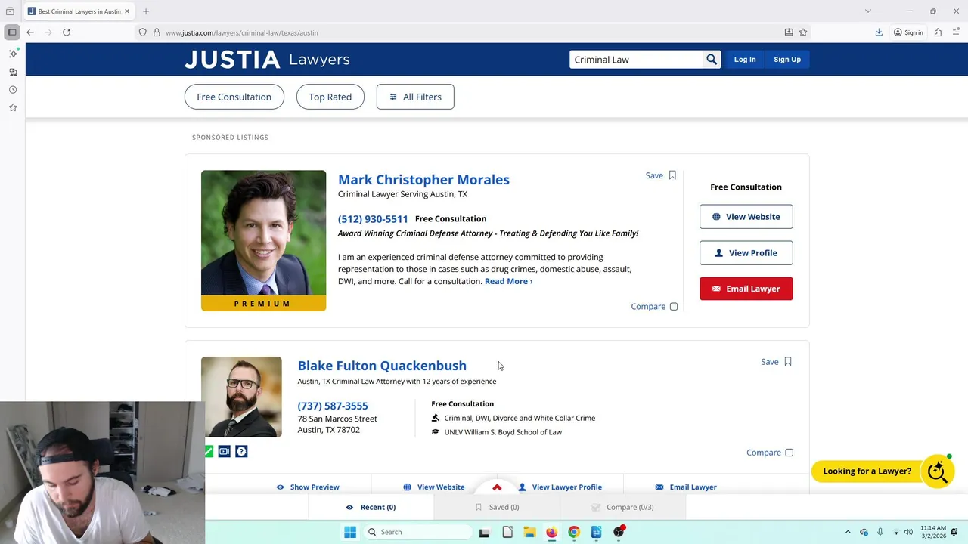Viewport: 968px width, 544px height.
Task: Click the Windows taskbar Search box
Action: [417, 532]
